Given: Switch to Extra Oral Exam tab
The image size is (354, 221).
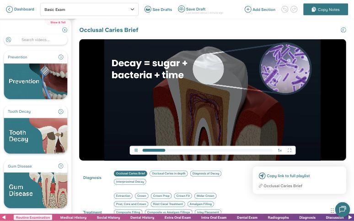Looking at the screenshot, I should coord(177,217).
